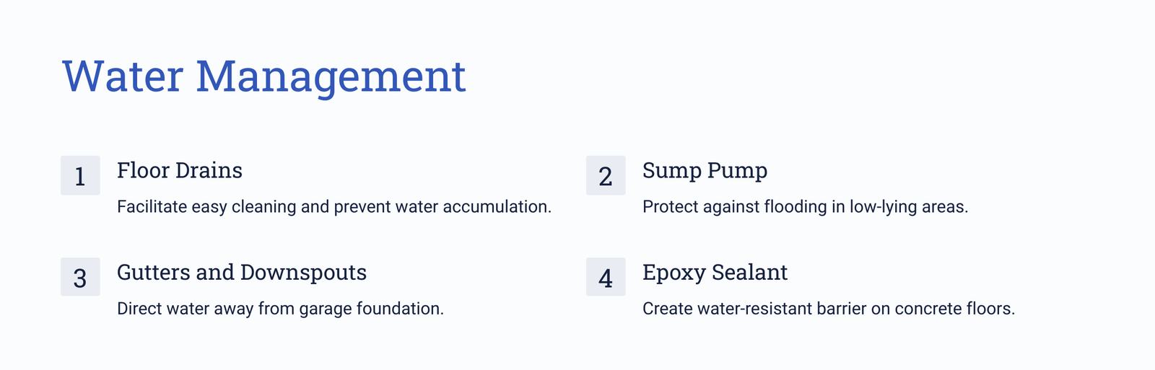Click the number 2 badge
This screenshot has height=370, width=1155.
tap(606, 175)
